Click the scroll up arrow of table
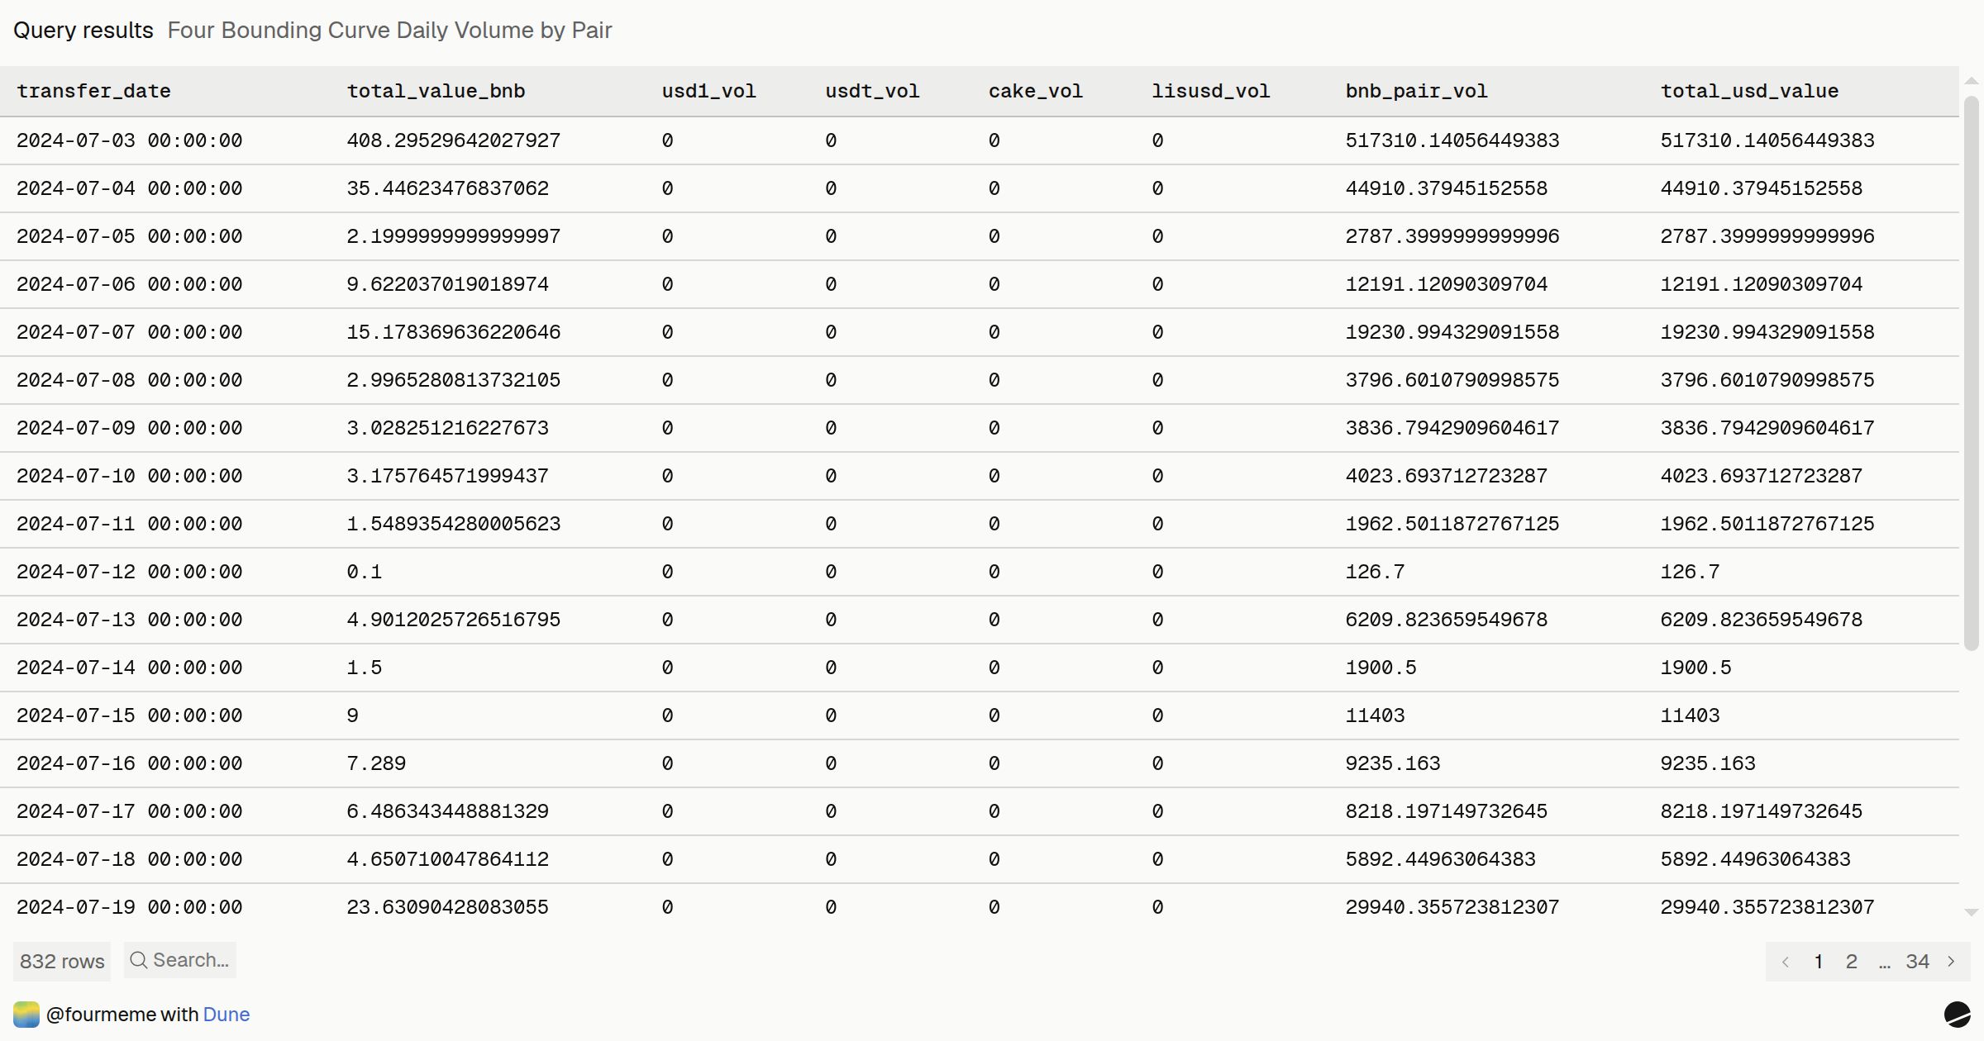1984x1041 pixels. [1972, 80]
